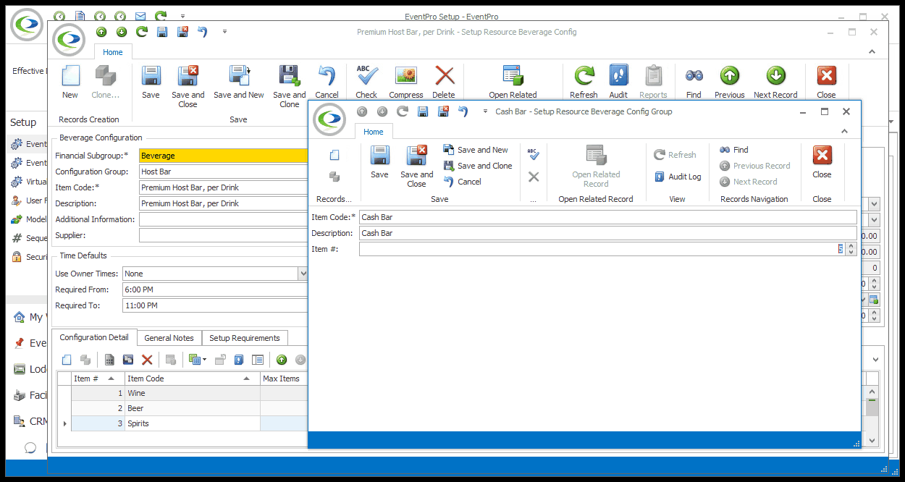Select the Home tab in Beverage Config window
The width and height of the screenshot is (905, 482).
(113, 52)
